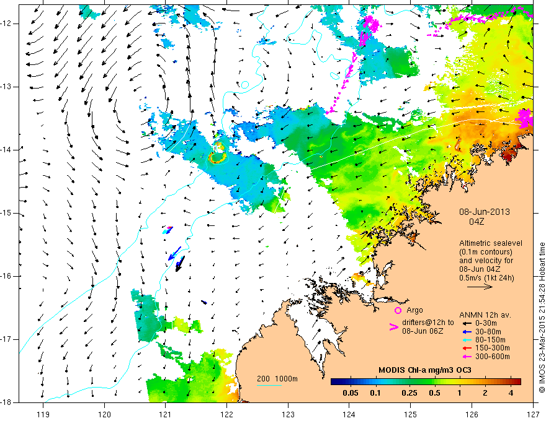This screenshot has height=421, width=546.
Task: Click the orange ring eddy near 122E, 14S
Action: [218, 157]
